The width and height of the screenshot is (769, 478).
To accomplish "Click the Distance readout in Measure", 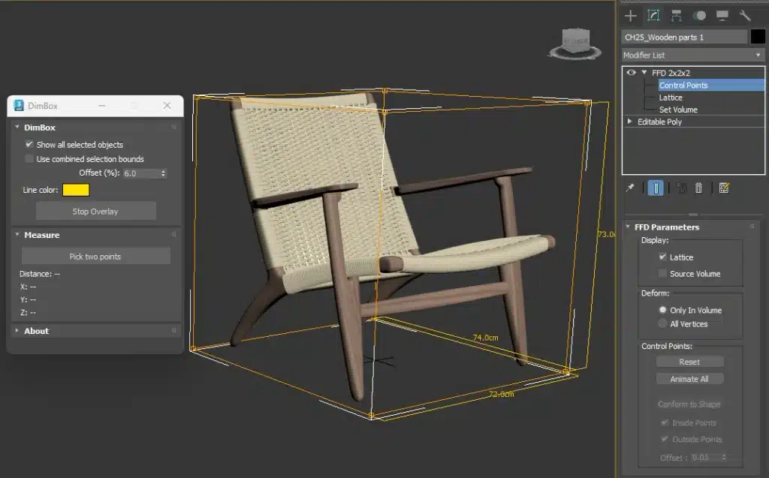I will (x=40, y=274).
